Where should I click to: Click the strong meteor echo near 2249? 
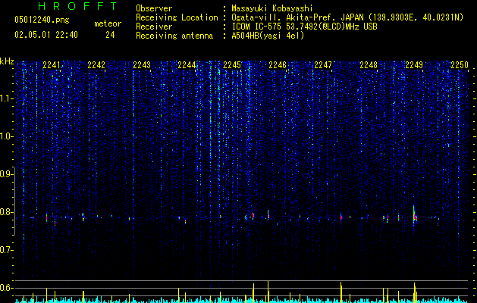(x=414, y=215)
